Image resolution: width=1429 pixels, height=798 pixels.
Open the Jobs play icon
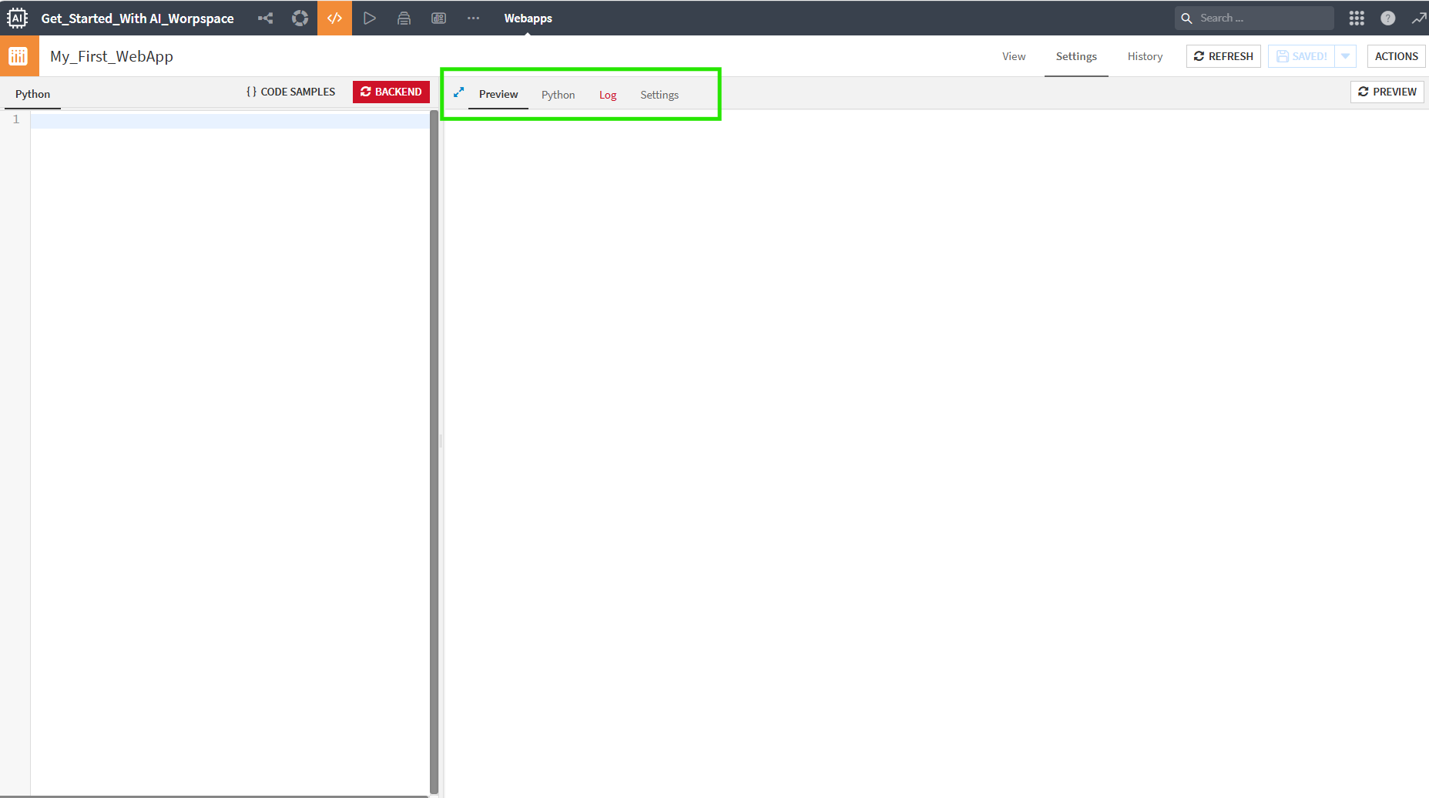pos(370,18)
